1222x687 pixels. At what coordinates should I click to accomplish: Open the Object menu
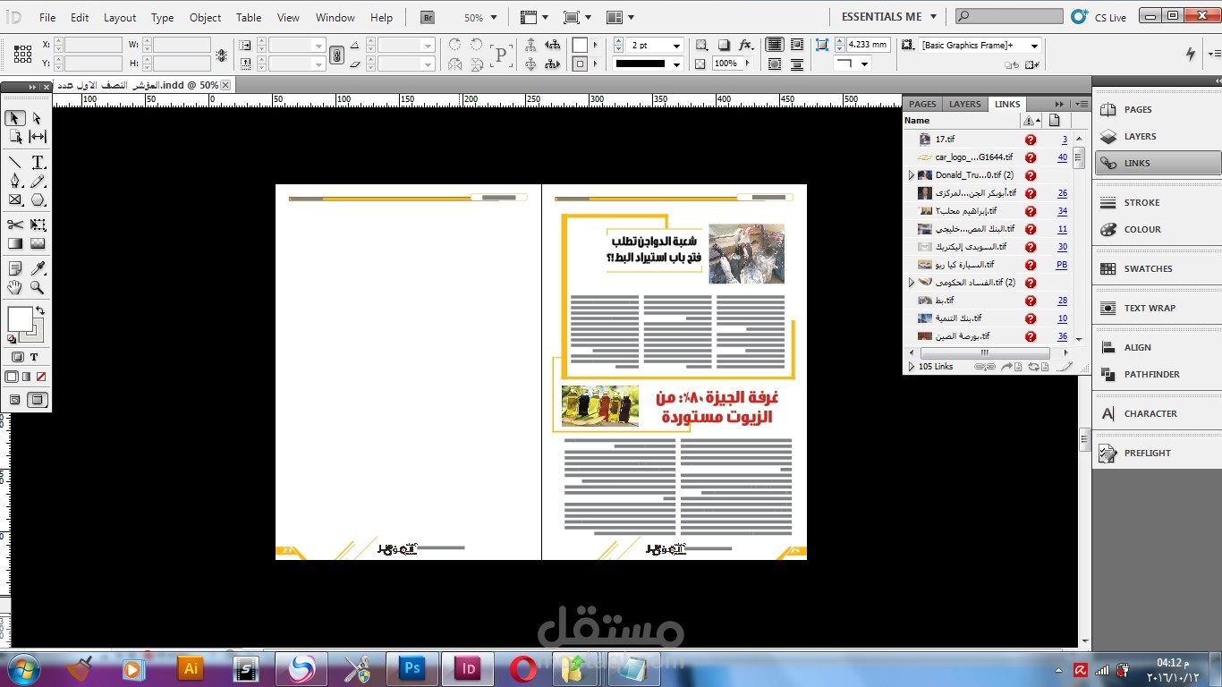click(x=205, y=17)
